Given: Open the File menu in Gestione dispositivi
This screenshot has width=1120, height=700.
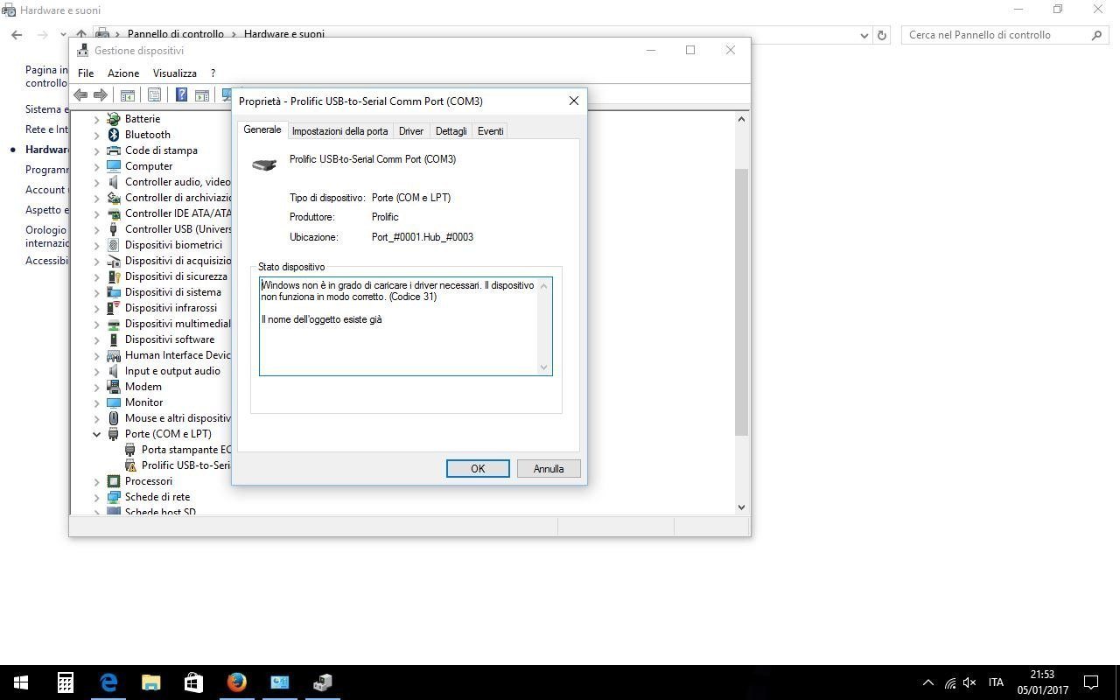Looking at the screenshot, I should coord(86,73).
